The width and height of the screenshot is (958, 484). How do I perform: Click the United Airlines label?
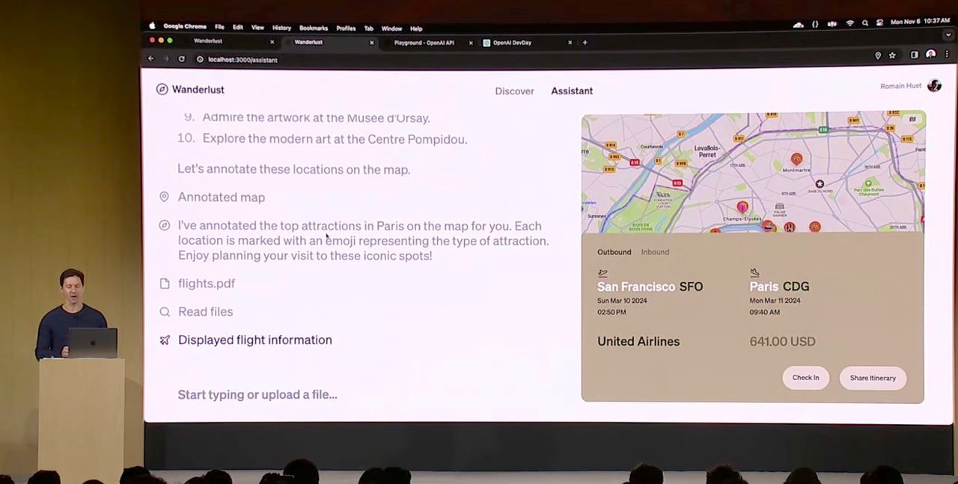click(638, 341)
